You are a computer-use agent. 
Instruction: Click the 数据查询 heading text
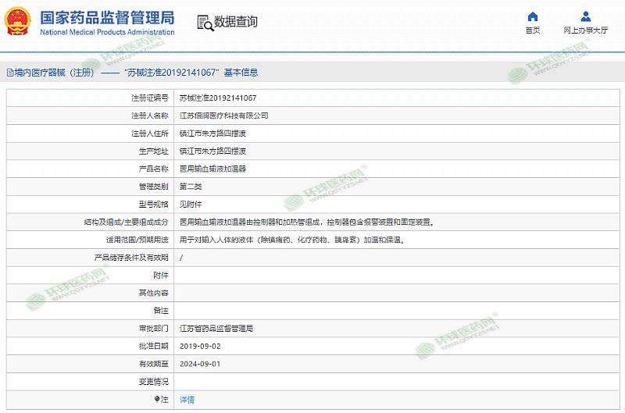pos(235,22)
